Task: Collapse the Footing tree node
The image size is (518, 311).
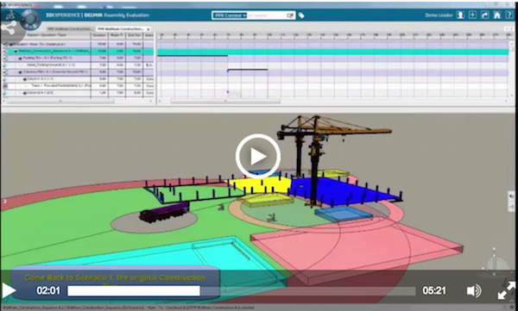Action: point(20,58)
